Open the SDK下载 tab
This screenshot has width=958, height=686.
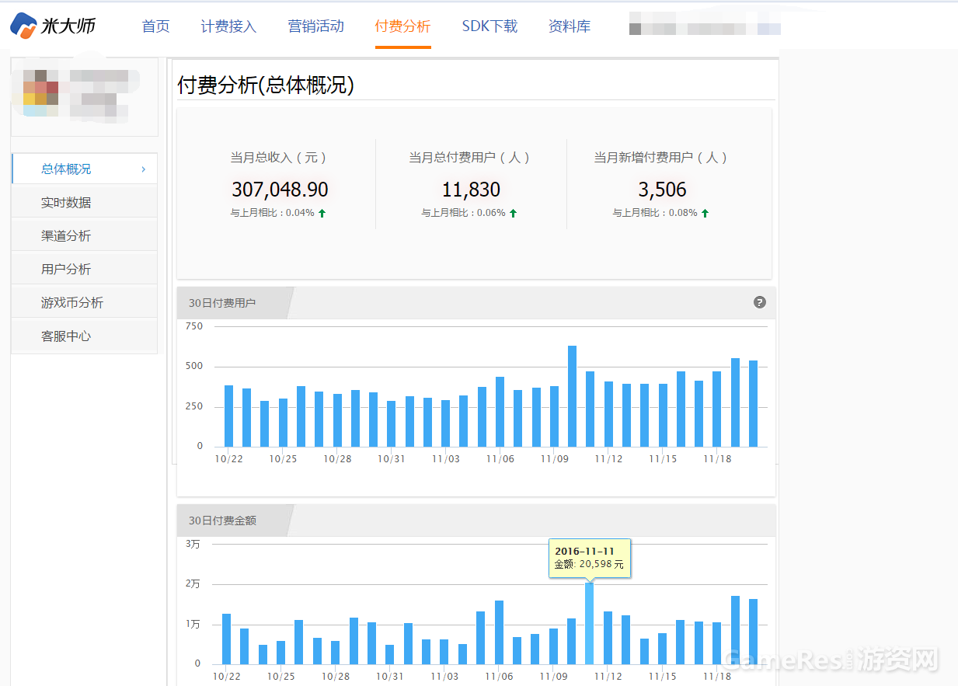click(489, 26)
